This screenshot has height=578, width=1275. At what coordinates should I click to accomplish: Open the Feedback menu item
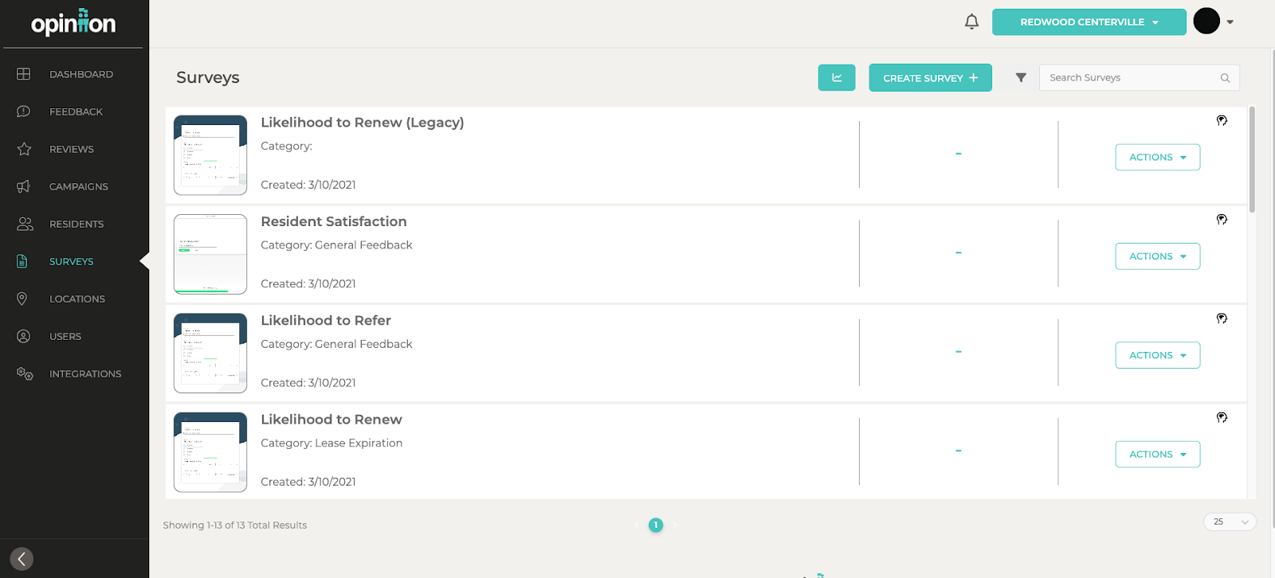click(x=76, y=111)
